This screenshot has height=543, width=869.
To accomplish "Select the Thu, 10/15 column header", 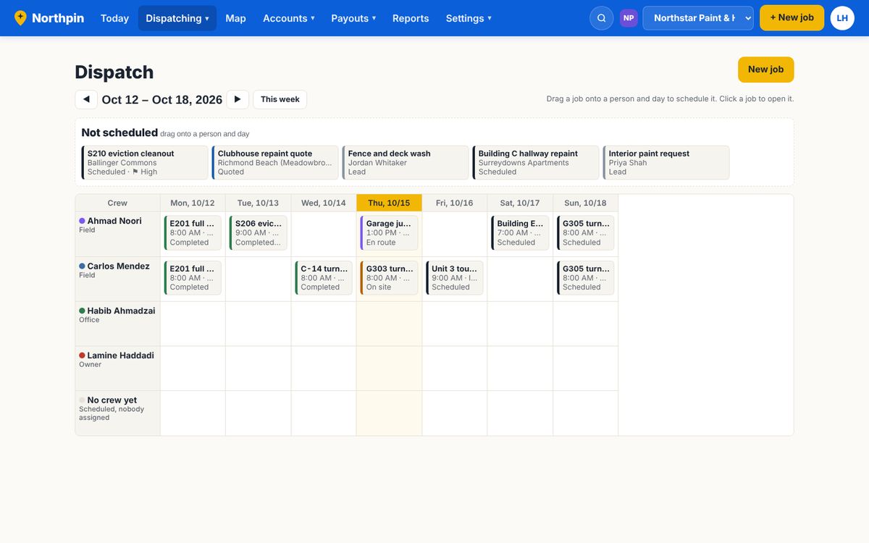I will pos(389,203).
